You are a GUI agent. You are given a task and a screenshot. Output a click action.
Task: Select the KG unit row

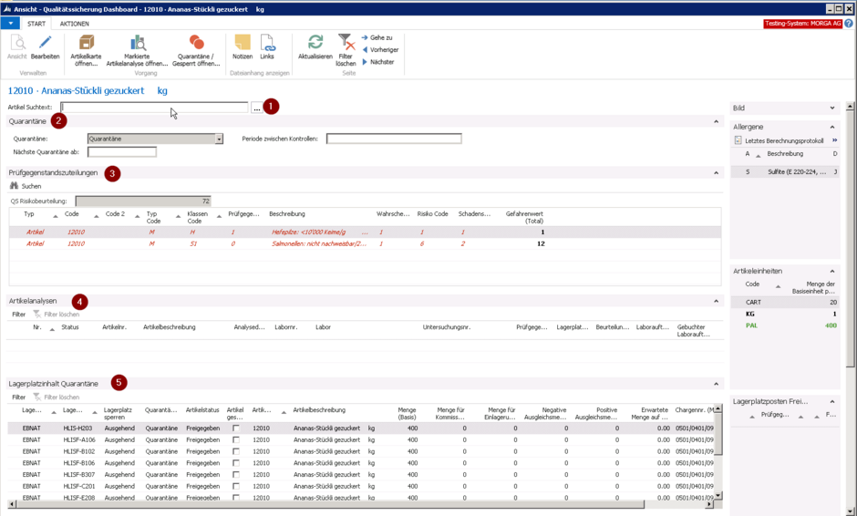[x=785, y=314]
